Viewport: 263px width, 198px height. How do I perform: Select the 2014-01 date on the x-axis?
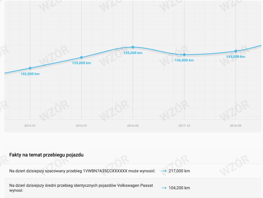click(x=30, y=126)
